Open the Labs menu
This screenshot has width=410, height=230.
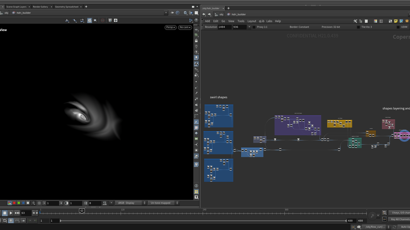click(269, 21)
